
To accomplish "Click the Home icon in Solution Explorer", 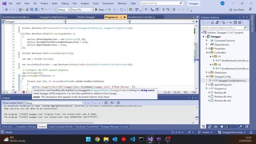I will click(212, 22).
